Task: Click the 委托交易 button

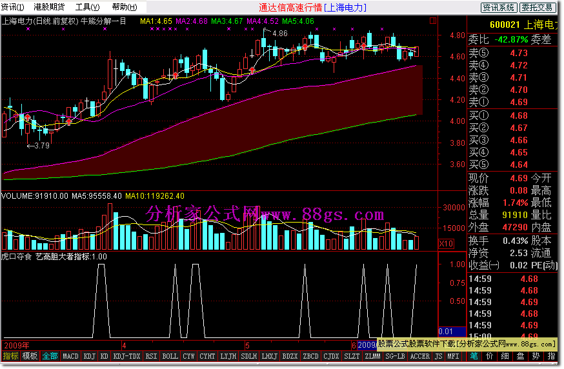Action: point(538,8)
